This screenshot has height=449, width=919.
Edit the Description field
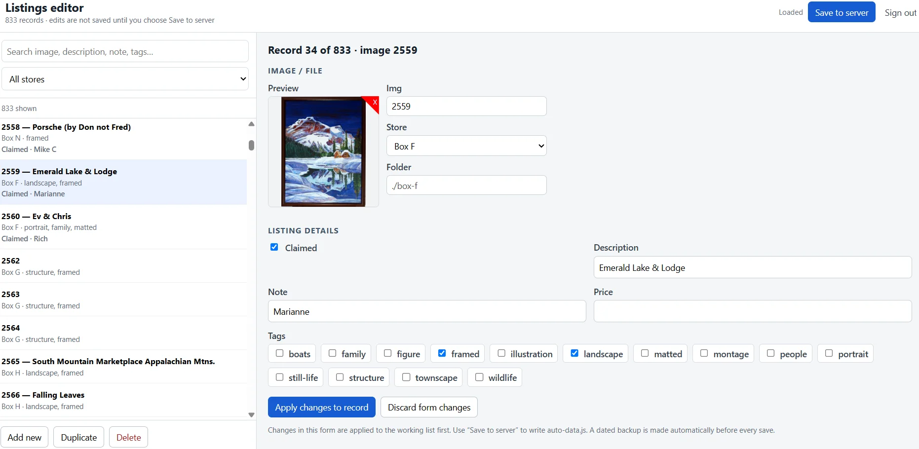[752, 267]
